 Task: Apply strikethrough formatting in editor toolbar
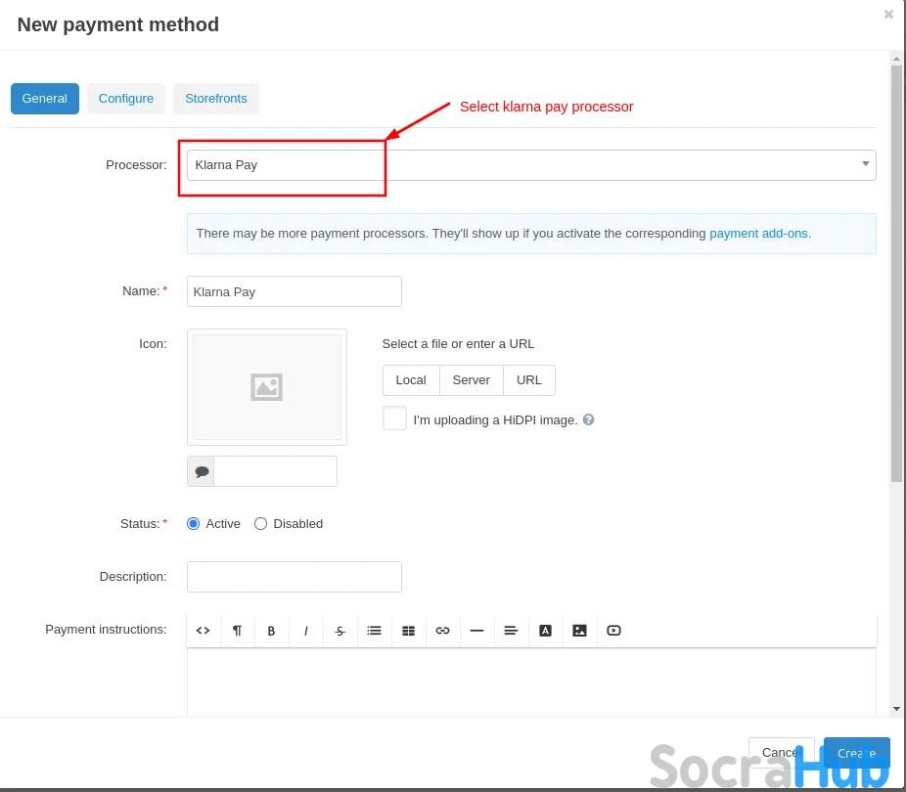click(x=340, y=631)
